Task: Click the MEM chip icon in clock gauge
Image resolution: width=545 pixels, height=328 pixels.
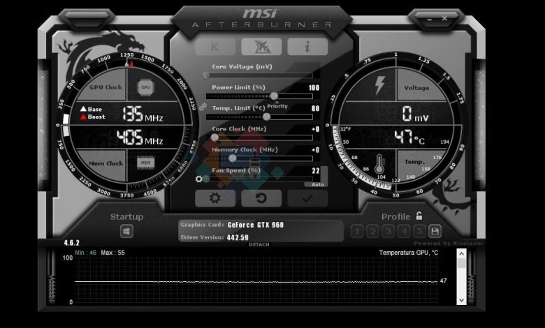Action: pyautogui.click(x=145, y=163)
